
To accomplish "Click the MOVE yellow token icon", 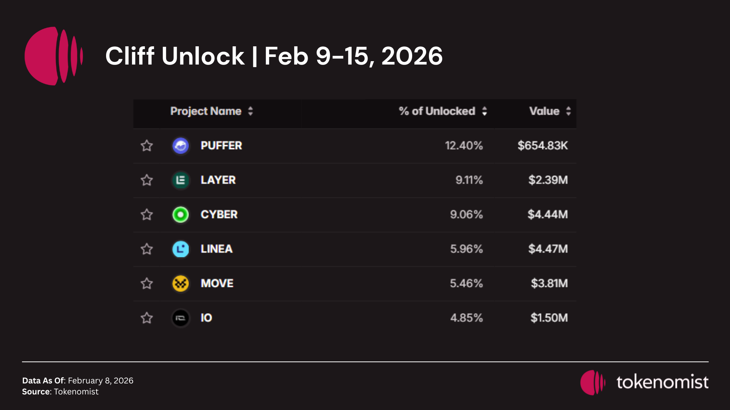I will click(x=181, y=283).
